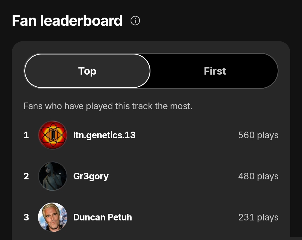Switch to the First tab
Screen dimensions: 302x240
click(x=215, y=71)
